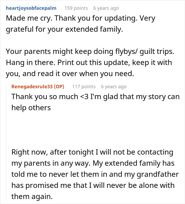Click the timestamp beside "117 points"
The image size is (185, 204).
coord(114,86)
